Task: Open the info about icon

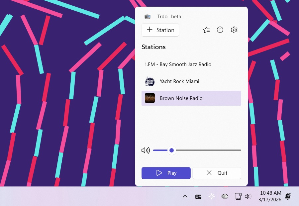Action: click(220, 30)
